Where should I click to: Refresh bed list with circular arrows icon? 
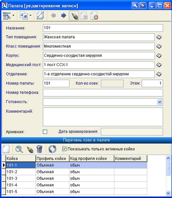(52, 149)
